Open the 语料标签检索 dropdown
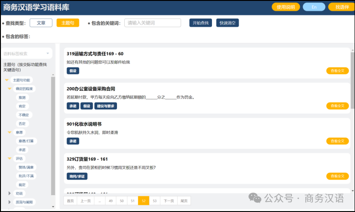The image size is (355, 212). [26, 53]
